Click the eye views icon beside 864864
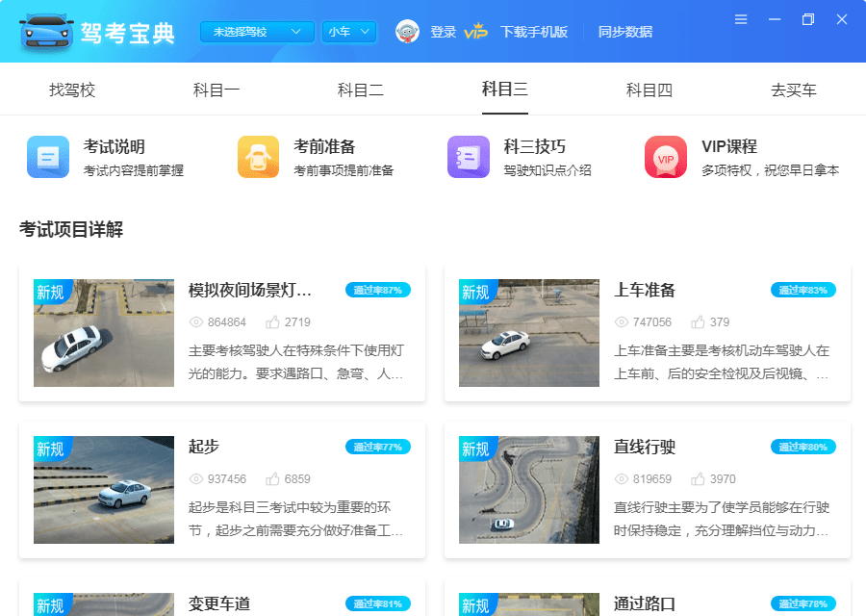866x616 pixels. pyautogui.click(x=196, y=322)
